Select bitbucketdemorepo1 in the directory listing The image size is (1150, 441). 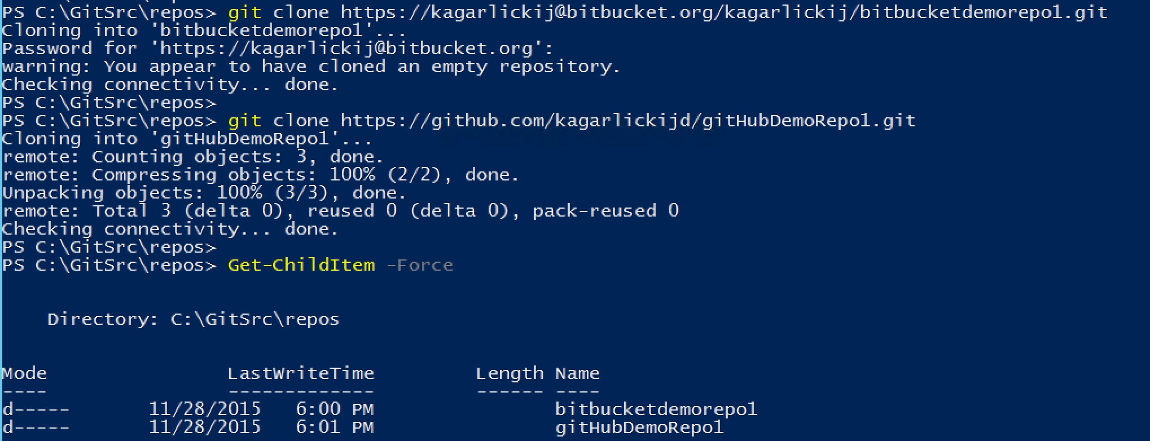pos(656,409)
